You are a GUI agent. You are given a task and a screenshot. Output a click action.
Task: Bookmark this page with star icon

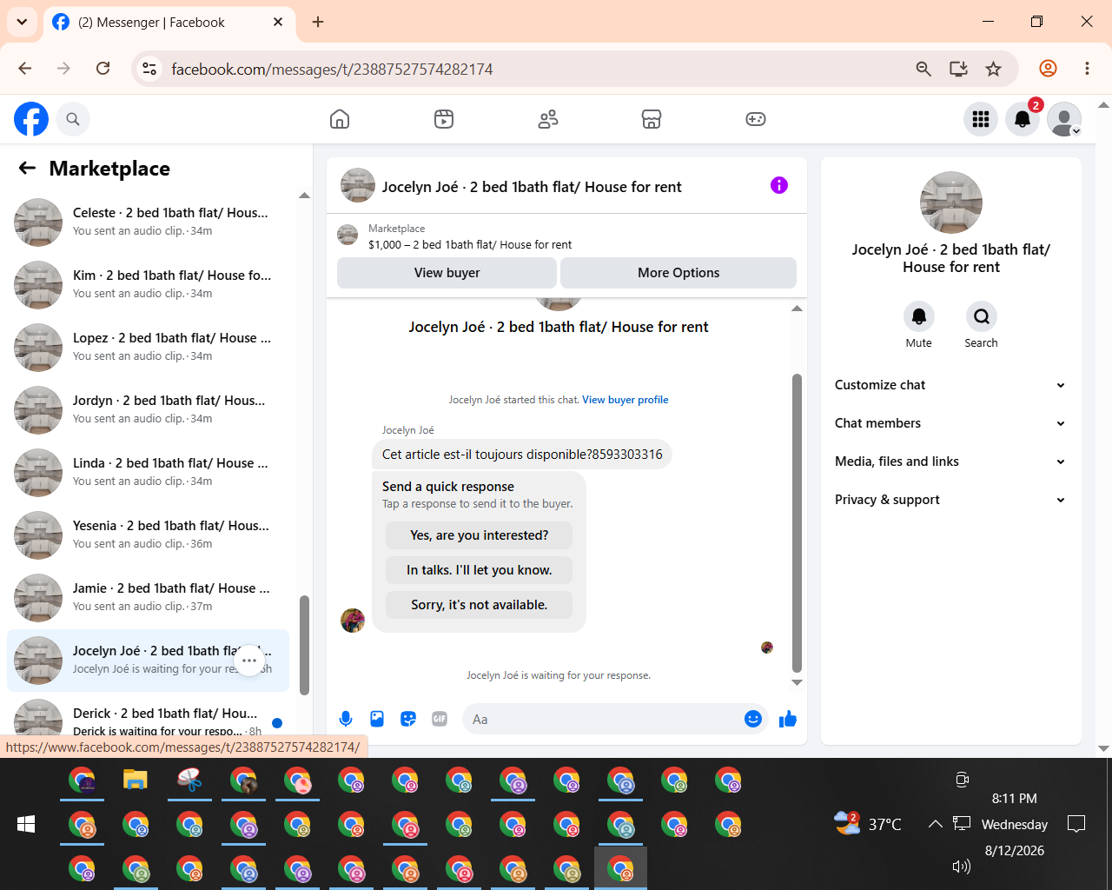point(993,69)
